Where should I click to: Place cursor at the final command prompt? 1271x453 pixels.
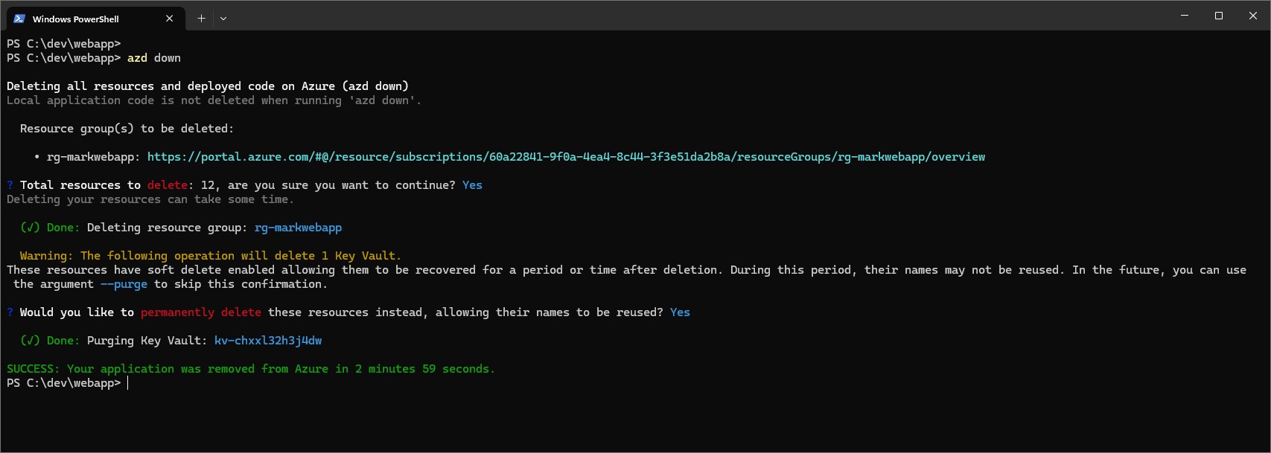(128, 383)
